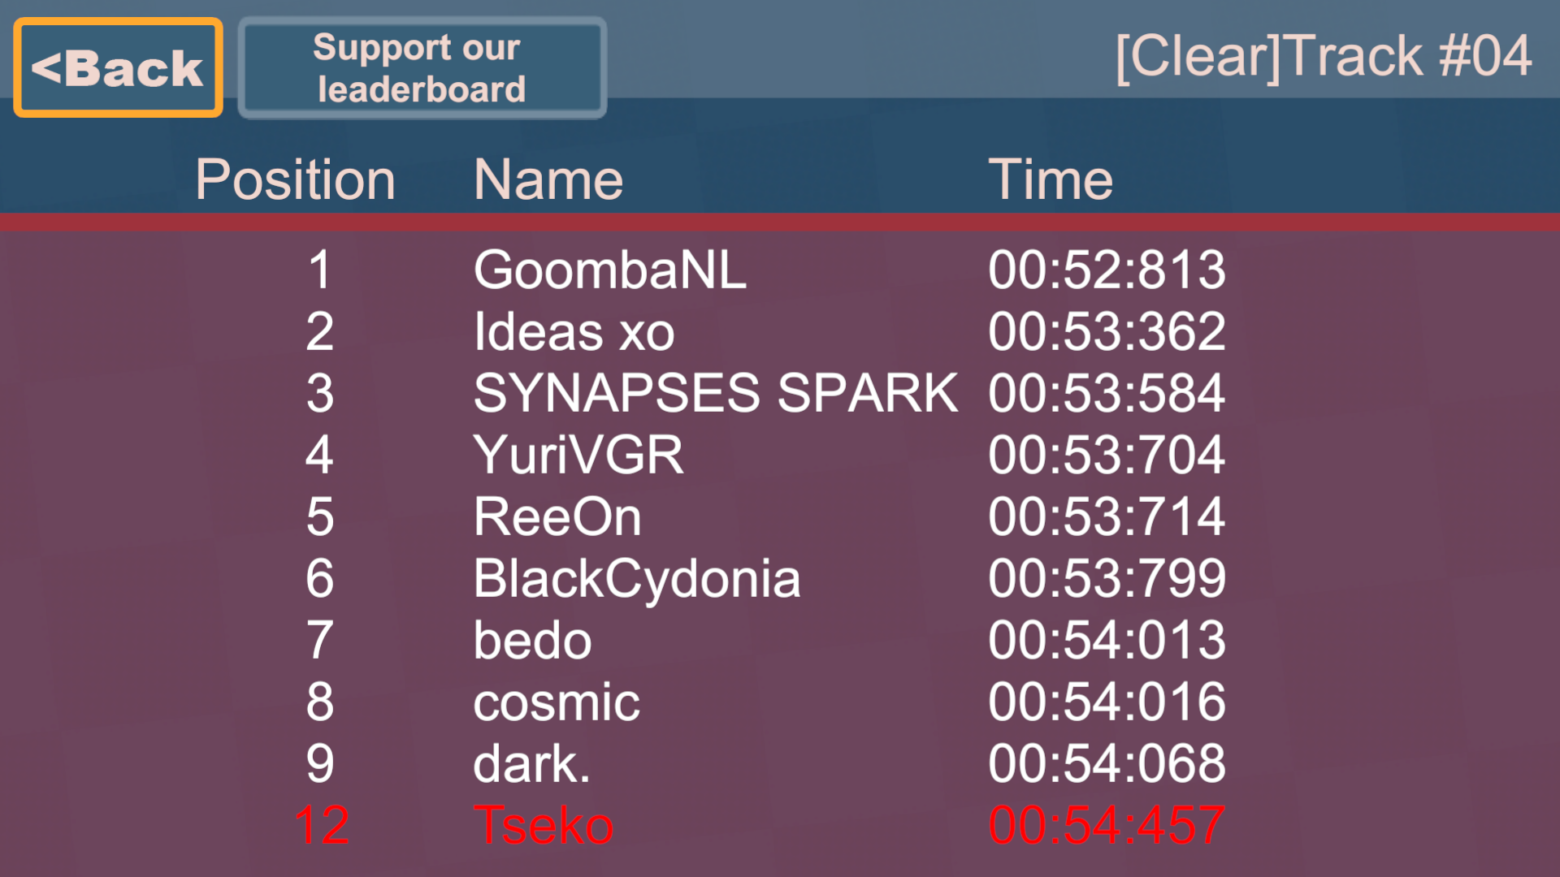Image resolution: width=1560 pixels, height=877 pixels.
Task: Select player name Ideas xo
Action: tap(574, 331)
